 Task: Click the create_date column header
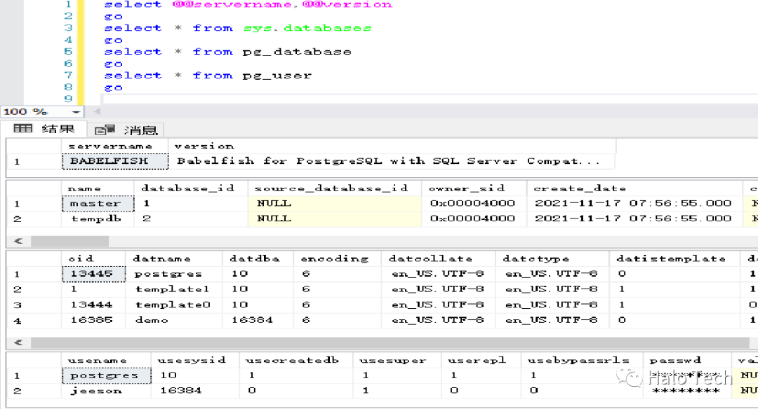click(634, 188)
